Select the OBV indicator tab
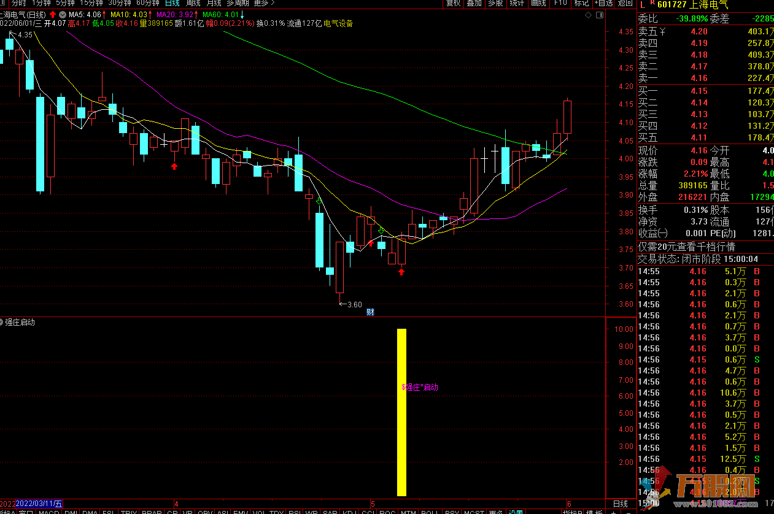The width and height of the screenshot is (774, 514). click(205, 511)
